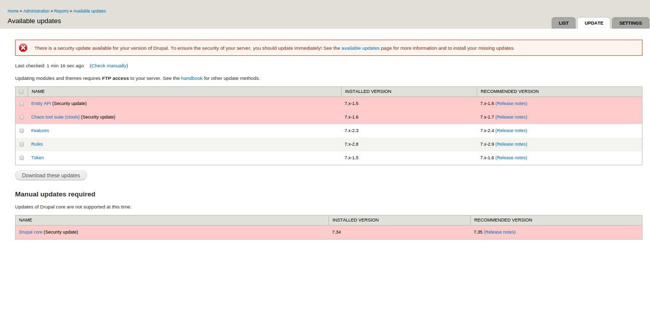Follow the available updates link in alert
This screenshot has width=650, height=325.
point(361,48)
